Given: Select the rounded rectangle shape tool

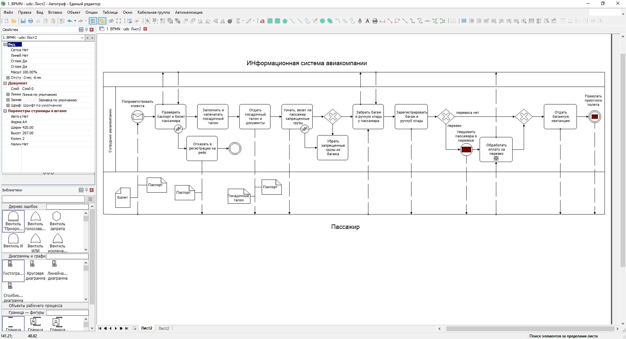Looking at the screenshot, I should [277, 21].
